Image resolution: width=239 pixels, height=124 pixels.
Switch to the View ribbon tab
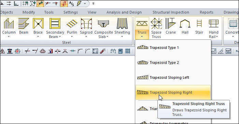click(92, 12)
